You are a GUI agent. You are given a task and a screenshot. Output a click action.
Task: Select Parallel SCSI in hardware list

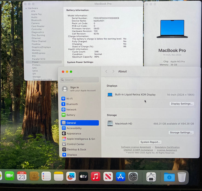[x=39, y=59]
